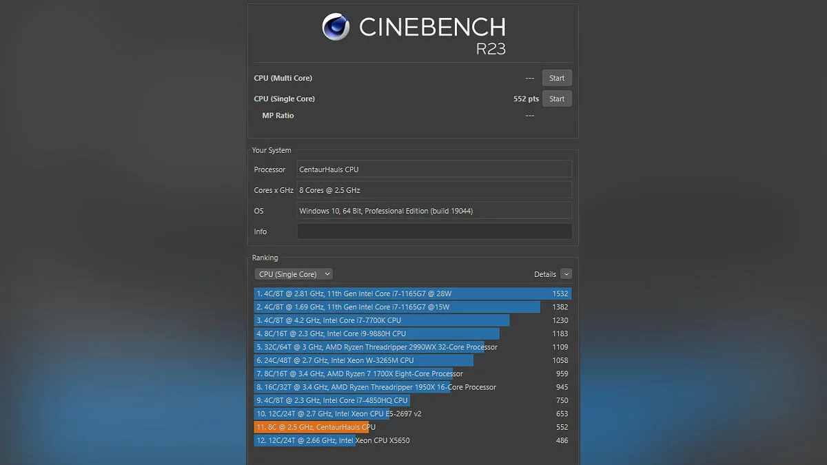Open the CPU (Single Core) ranking dropdown
This screenshot has width=827, height=465.
293,274
